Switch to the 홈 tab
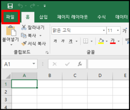 pyautogui.click(x=28, y=17)
